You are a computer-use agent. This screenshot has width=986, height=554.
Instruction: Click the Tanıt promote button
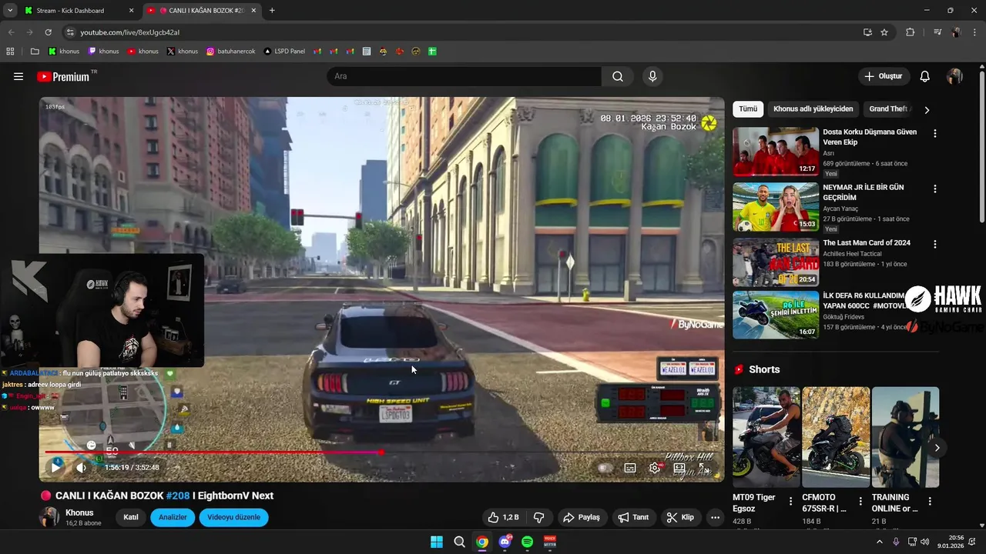(x=633, y=517)
